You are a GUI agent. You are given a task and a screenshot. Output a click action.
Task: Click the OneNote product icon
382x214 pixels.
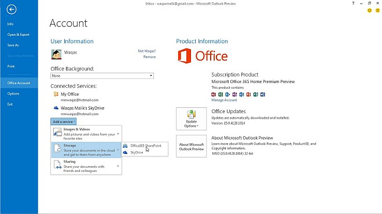(234, 95)
